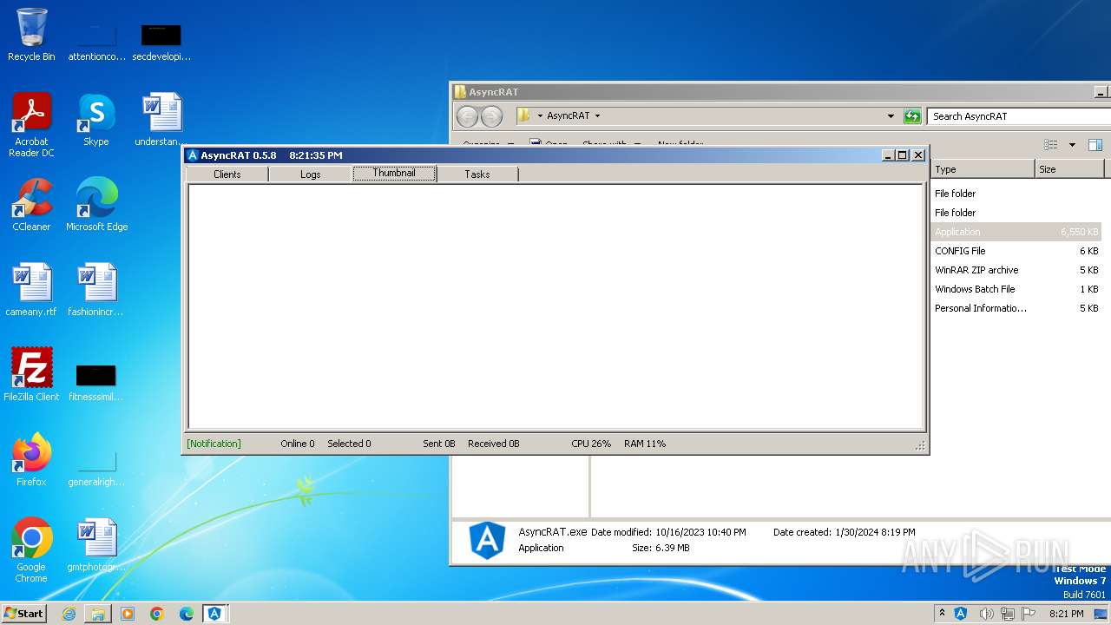This screenshot has width=1111, height=625.
Task: Select the first File folder row
Action: coord(1016,194)
